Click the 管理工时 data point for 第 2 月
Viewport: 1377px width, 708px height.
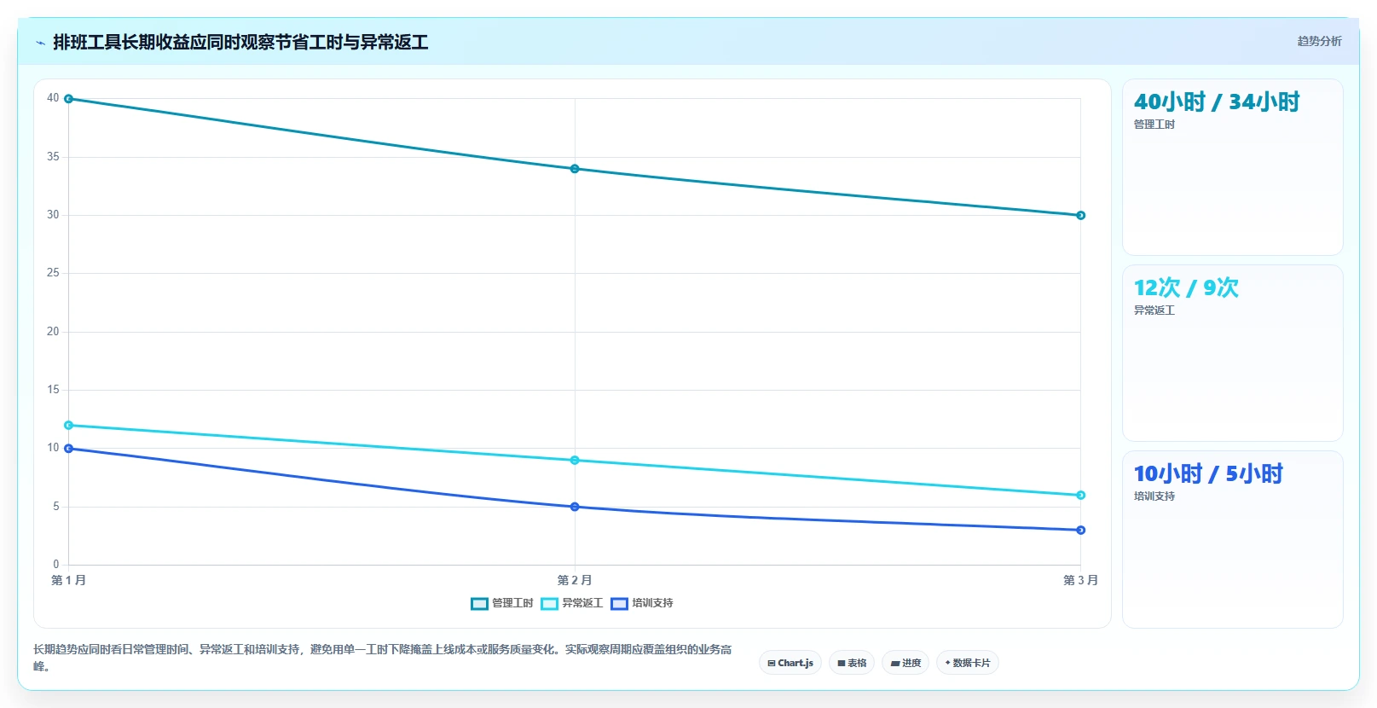pyautogui.click(x=575, y=169)
